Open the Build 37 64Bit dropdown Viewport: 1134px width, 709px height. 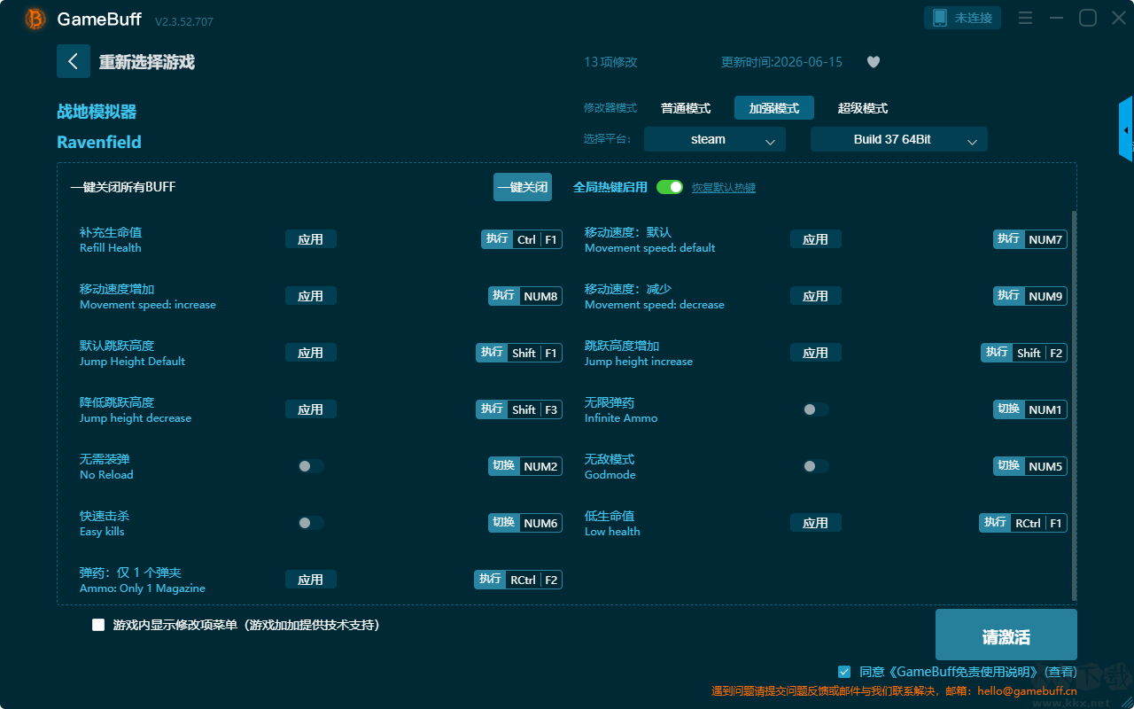click(899, 139)
